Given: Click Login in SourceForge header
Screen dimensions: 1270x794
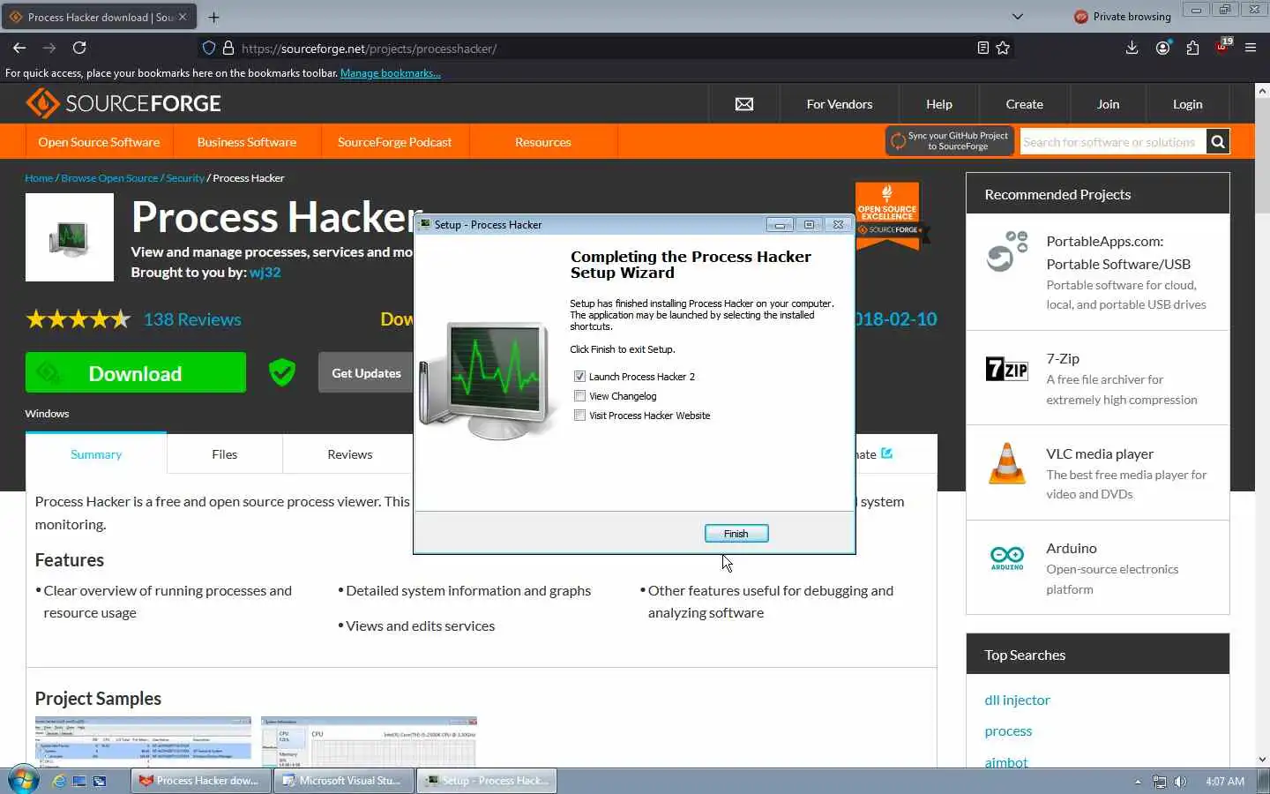Looking at the screenshot, I should coord(1188,104).
